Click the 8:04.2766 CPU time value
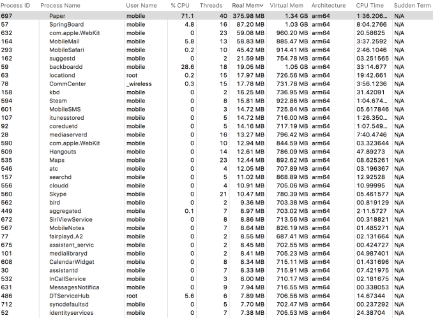 point(372,24)
